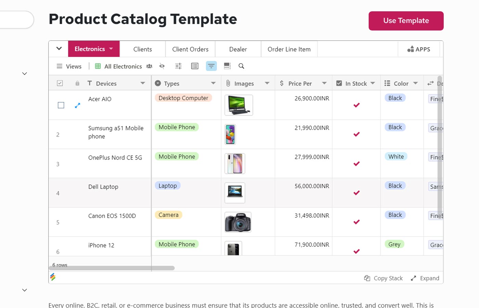Screen dimensions: 479x308
Task: Toggle the select-all rows checkbox
Action: pos(60,83)
